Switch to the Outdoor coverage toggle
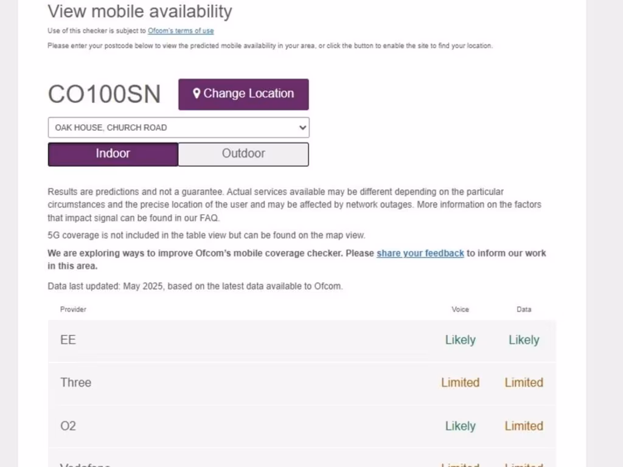This screenshot has height=467, width=623. [243, 154]
